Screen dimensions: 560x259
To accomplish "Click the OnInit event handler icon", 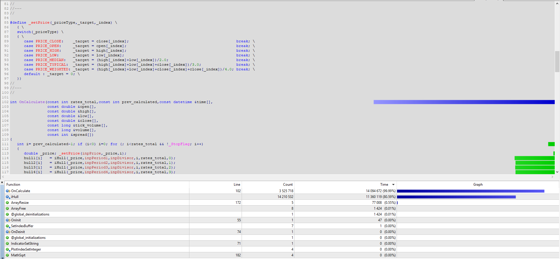I will click(x=8, y=220).
